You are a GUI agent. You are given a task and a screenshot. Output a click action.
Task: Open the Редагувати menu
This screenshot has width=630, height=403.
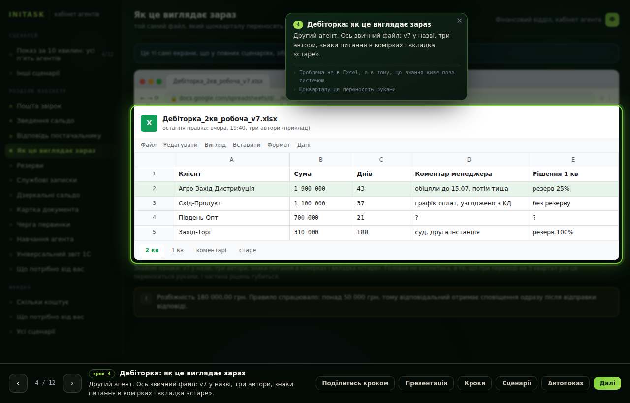tap(181, 145)
